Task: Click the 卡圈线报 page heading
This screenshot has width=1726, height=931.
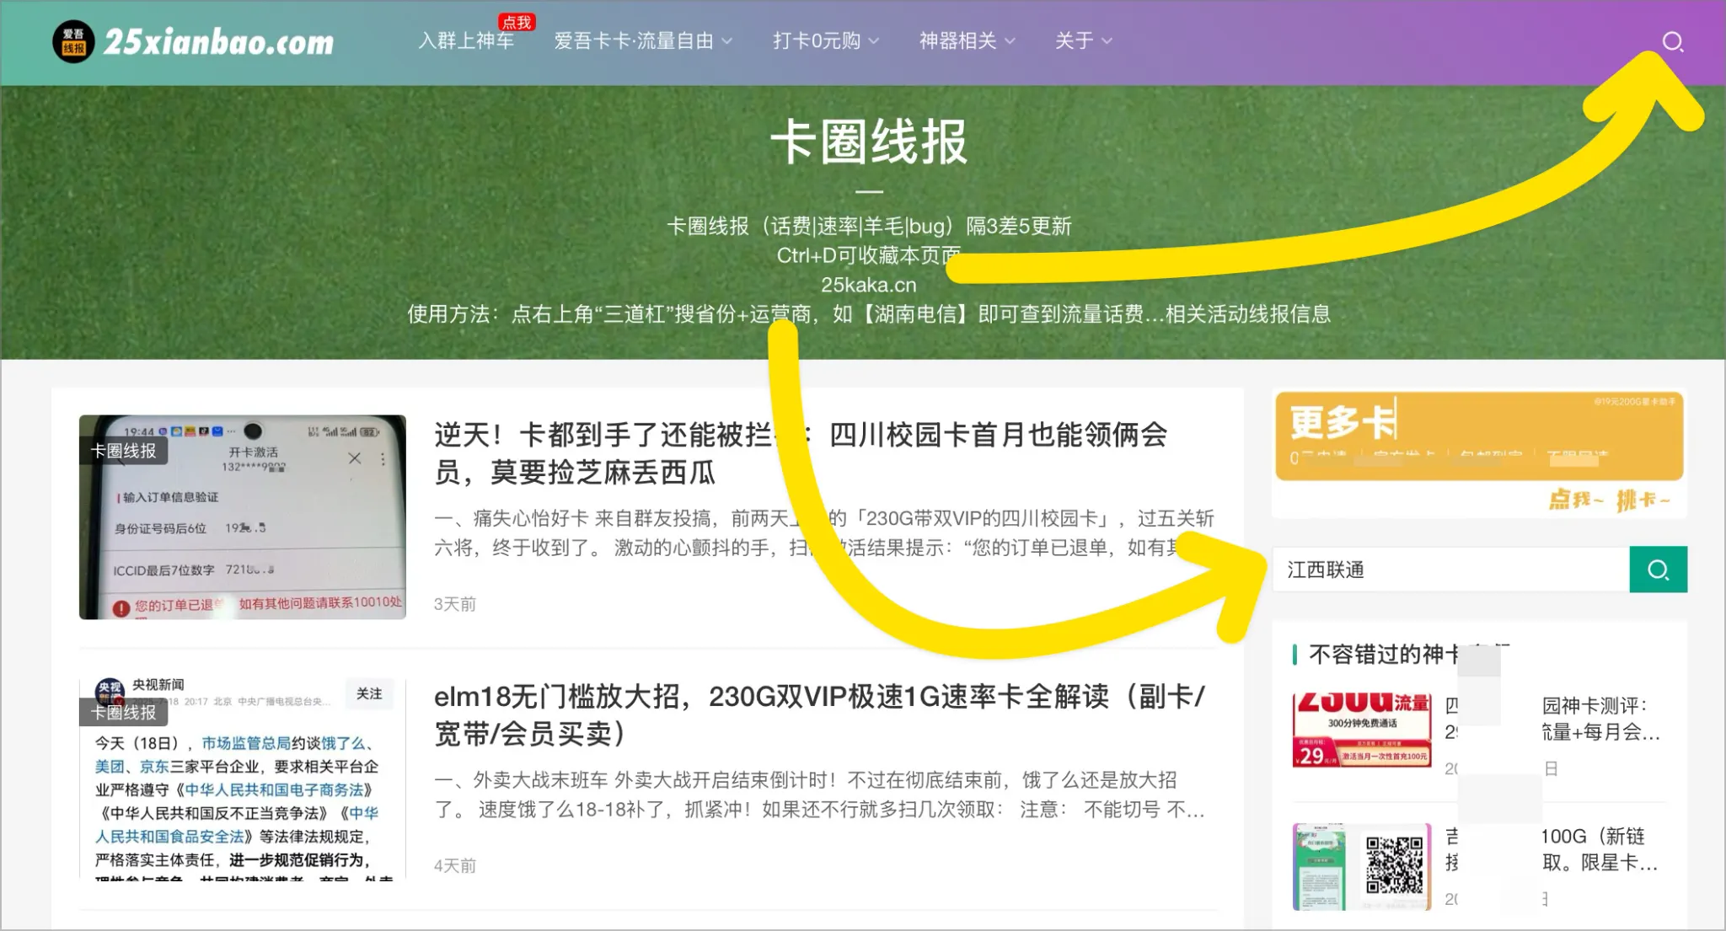Action: tap(869, 142)
